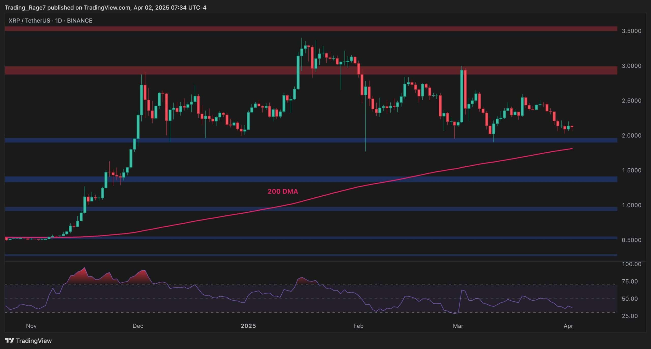This screenshot has height=349, width=651.
Task: Select the 200 DMA label
Action: [282, 192]
